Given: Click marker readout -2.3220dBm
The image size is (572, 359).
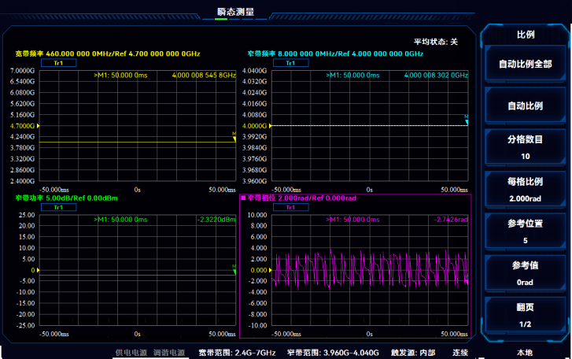Looking at the screenshot, I should [x=216, y=220].
